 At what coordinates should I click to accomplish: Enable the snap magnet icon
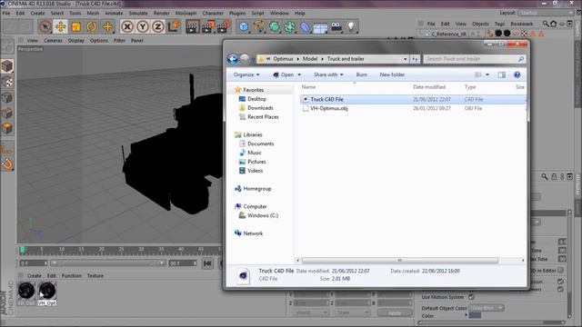[7, 163]
